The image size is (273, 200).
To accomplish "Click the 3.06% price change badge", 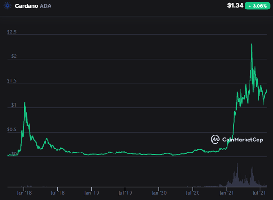I will tap(258, 6).
